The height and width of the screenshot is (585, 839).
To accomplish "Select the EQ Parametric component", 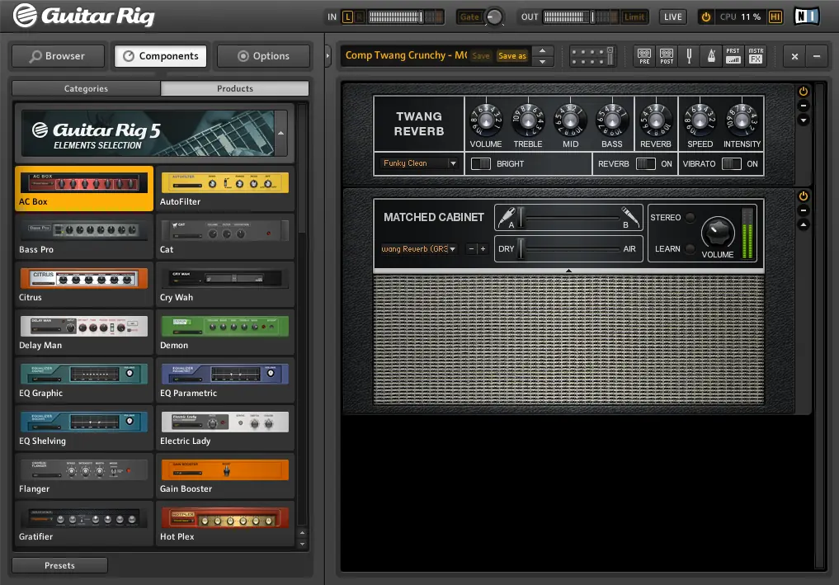I will [x=224, y=380].
